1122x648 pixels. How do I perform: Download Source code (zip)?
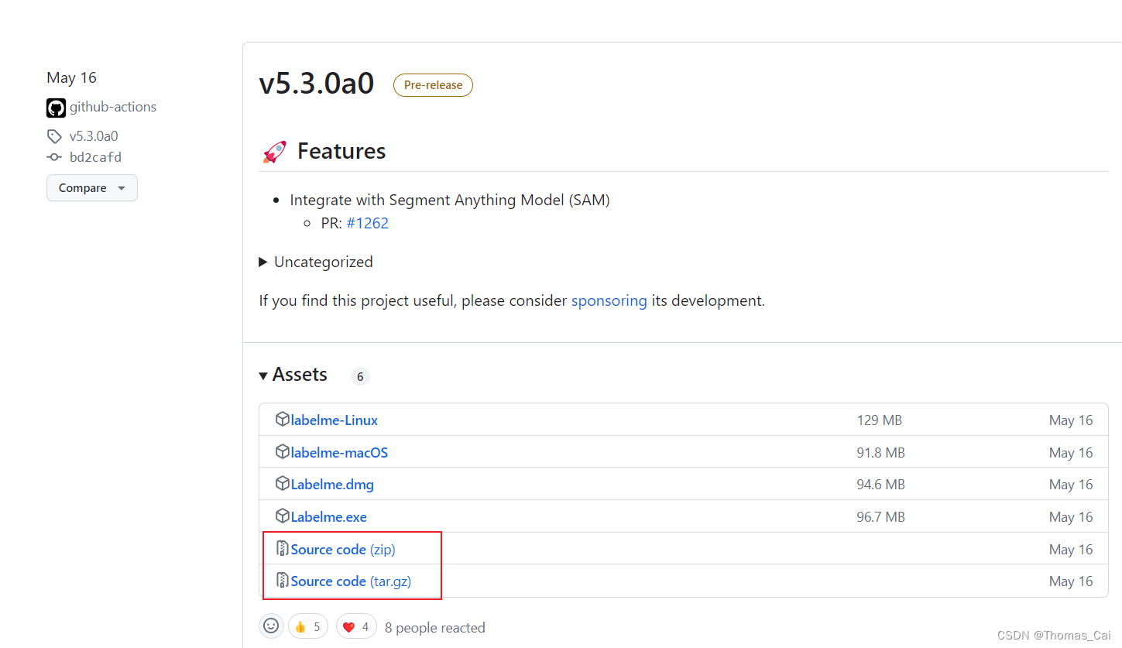tap(343, 550)
